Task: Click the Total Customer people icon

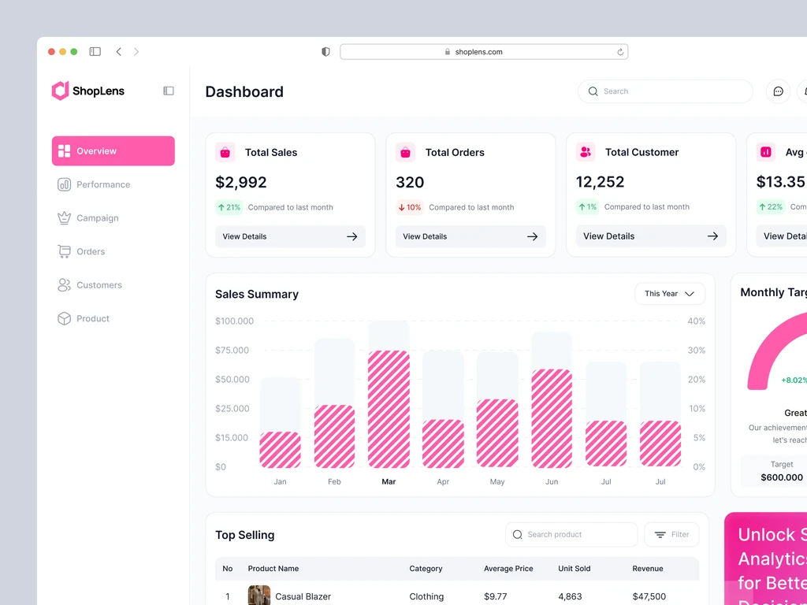Action: (586, 152)
